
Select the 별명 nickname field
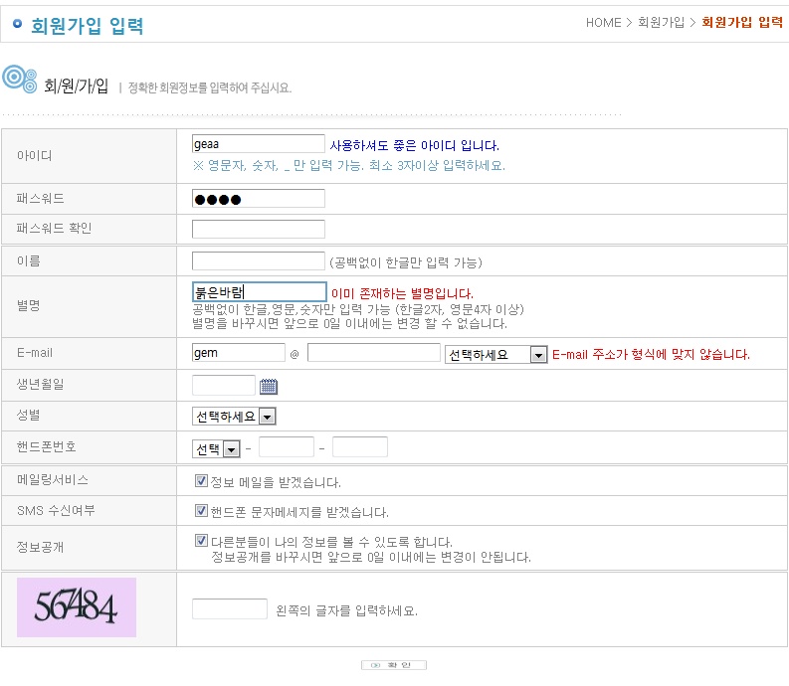point(258,292)
